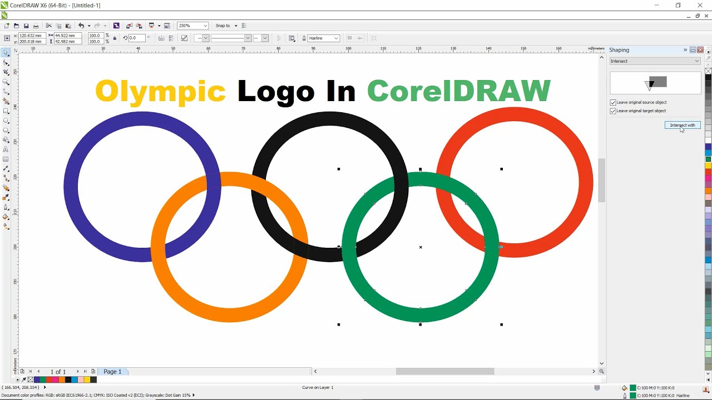The width and height of the screenshot is (712, 400).
Task: Click the Mirror horizontally icon
Action: (x=161, y=38)
